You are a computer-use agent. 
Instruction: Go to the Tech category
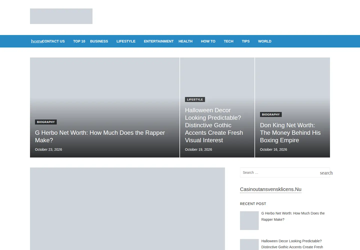(x=228, y=41)
